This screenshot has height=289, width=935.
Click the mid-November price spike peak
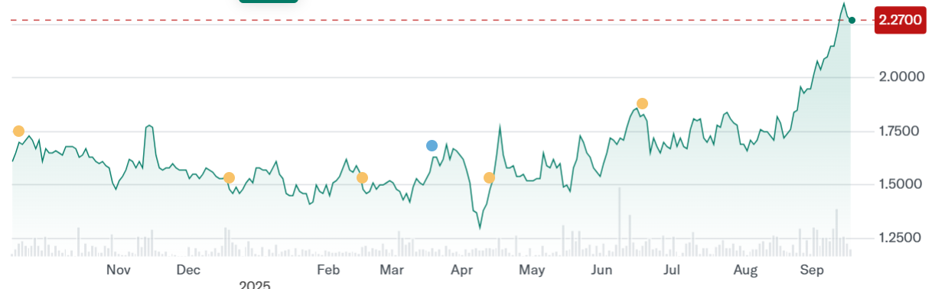pyautogui.click(x=148, y=125)
